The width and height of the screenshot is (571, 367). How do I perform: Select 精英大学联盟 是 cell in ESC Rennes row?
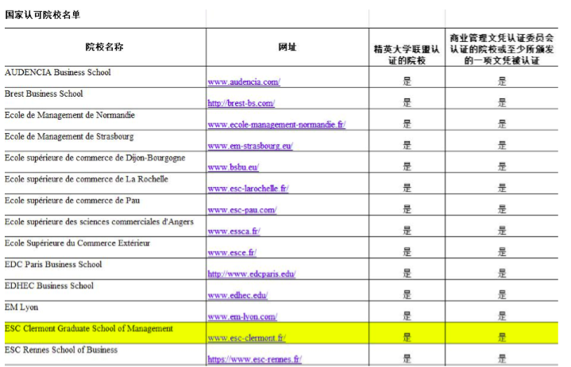[407, 354]
